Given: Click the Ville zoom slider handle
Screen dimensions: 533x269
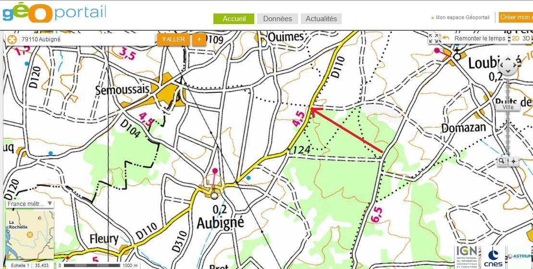Looking at the screenshot, I should pos(508,107).
